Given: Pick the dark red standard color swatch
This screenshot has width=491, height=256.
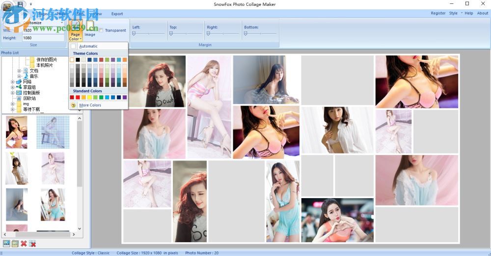Looking at the screenshot, I should point(72,97).
